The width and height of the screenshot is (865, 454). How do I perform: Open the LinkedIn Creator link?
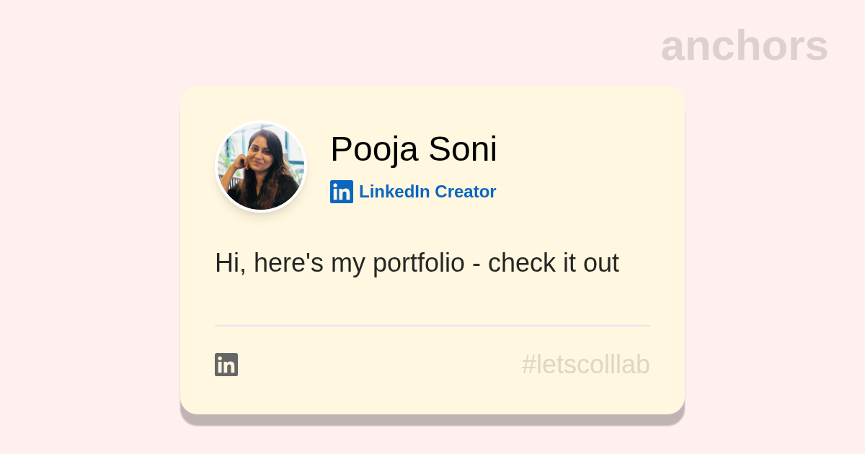coord(427,192)
